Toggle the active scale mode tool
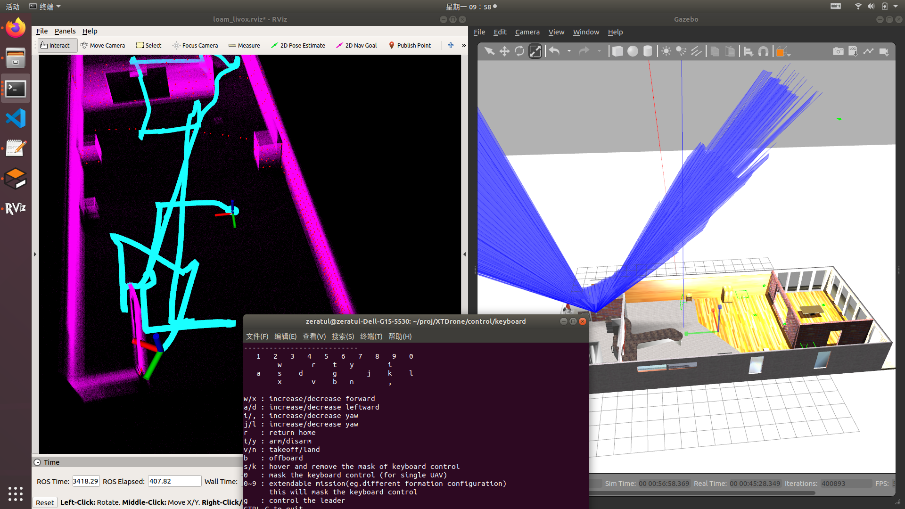The image size is (905, 509). point(535,51)
